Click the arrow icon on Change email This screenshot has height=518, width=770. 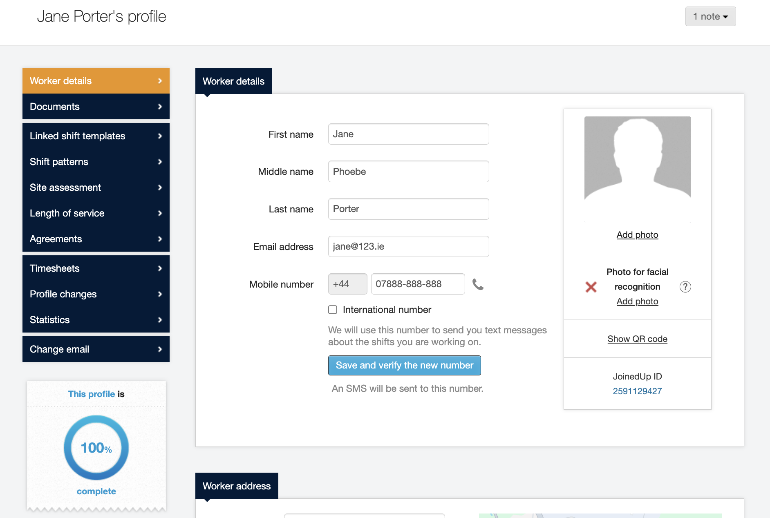coord(160,349)
